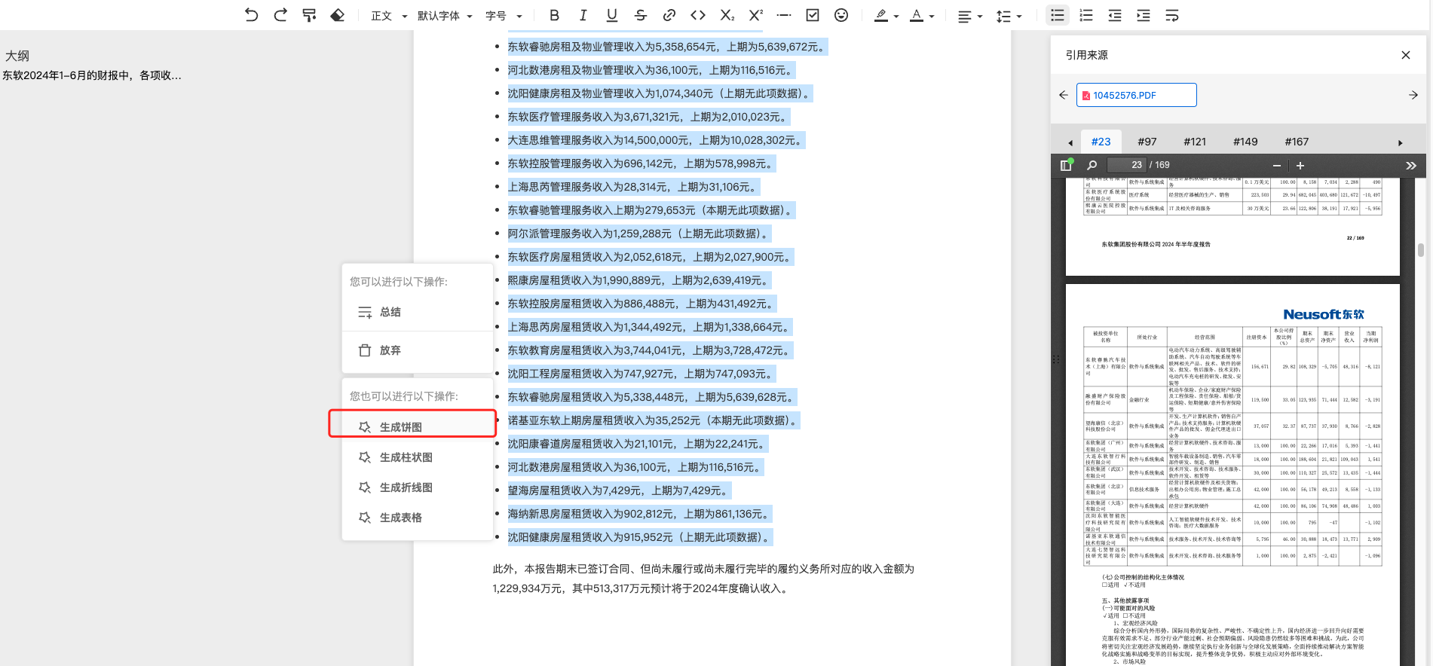This screenshot has width=1433, height=666.
Task: Open the font color dropdown arrow
Action: click(932, 16)
